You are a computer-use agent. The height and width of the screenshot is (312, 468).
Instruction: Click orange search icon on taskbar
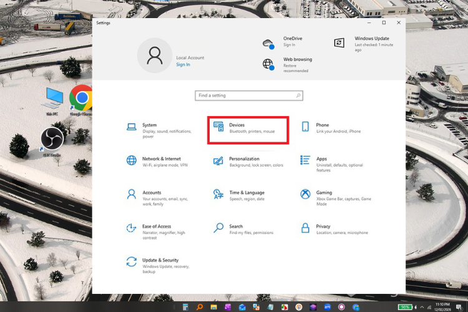point(200,307)
